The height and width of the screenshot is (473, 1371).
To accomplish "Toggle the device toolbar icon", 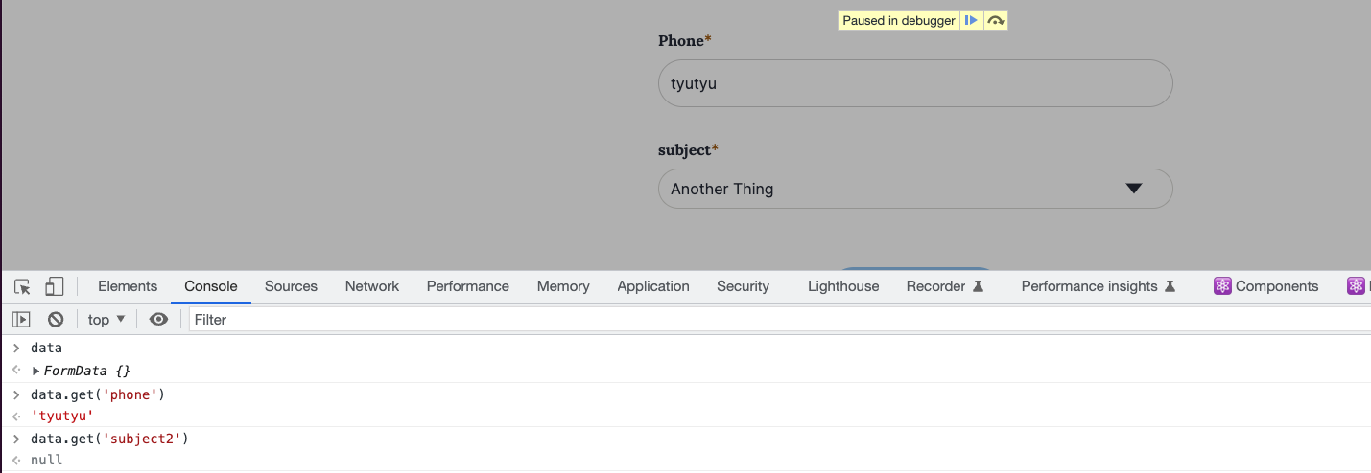I will 55,286.
